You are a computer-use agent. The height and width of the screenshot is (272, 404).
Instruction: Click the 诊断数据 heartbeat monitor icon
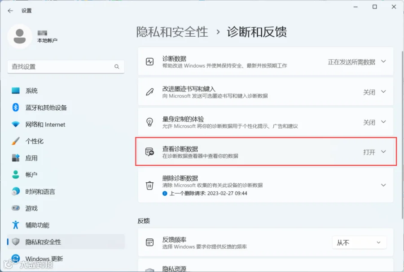149,62
